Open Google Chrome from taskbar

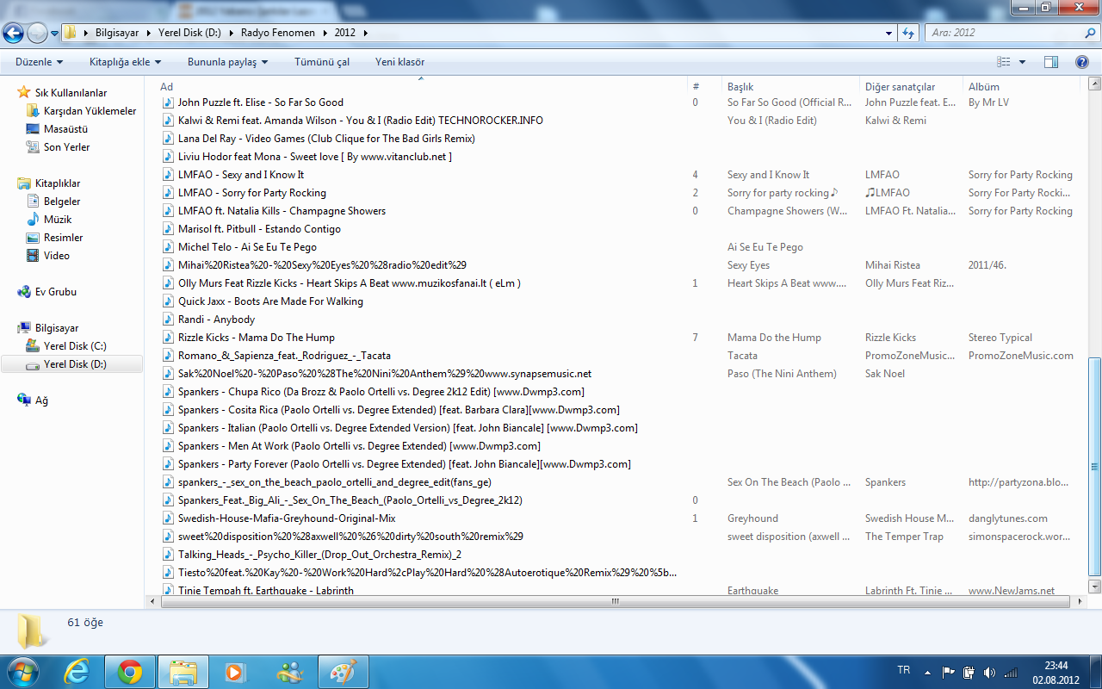pyautogui.click(x=130, y=672)
